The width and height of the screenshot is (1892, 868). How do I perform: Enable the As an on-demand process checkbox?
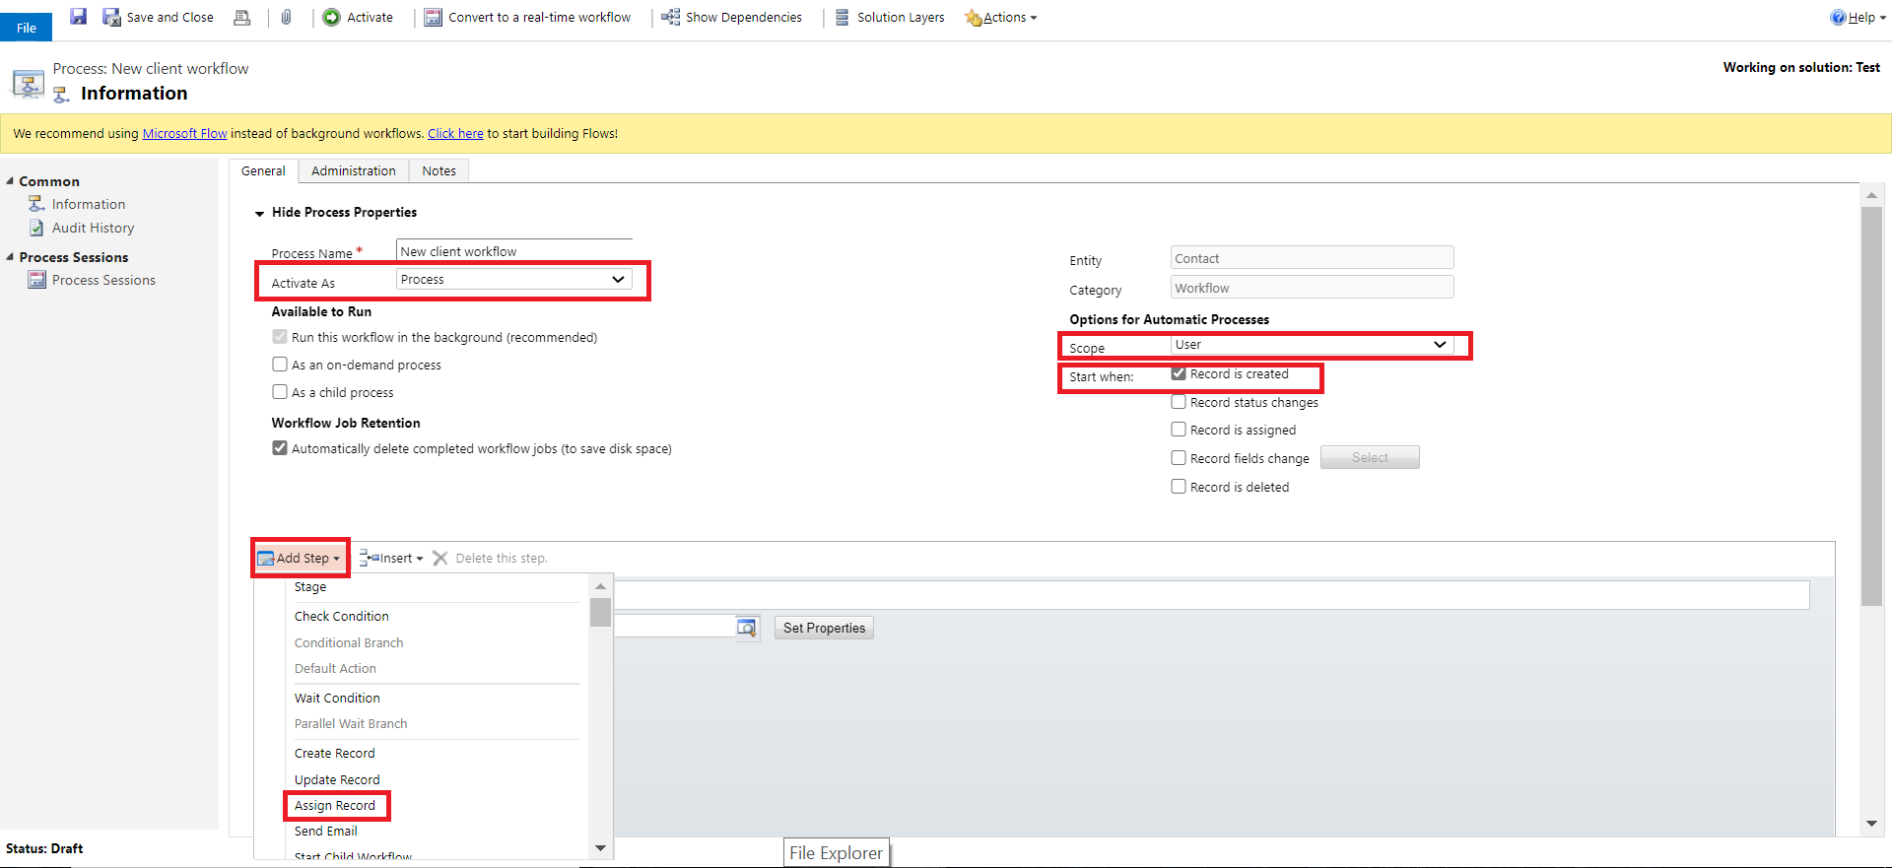[x=280, y=365]
